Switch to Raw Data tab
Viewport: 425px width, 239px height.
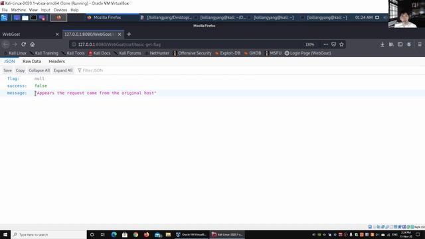(x=32, y=62)
